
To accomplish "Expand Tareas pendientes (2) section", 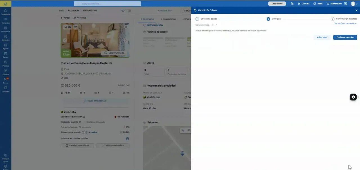I will coord(95,101).
